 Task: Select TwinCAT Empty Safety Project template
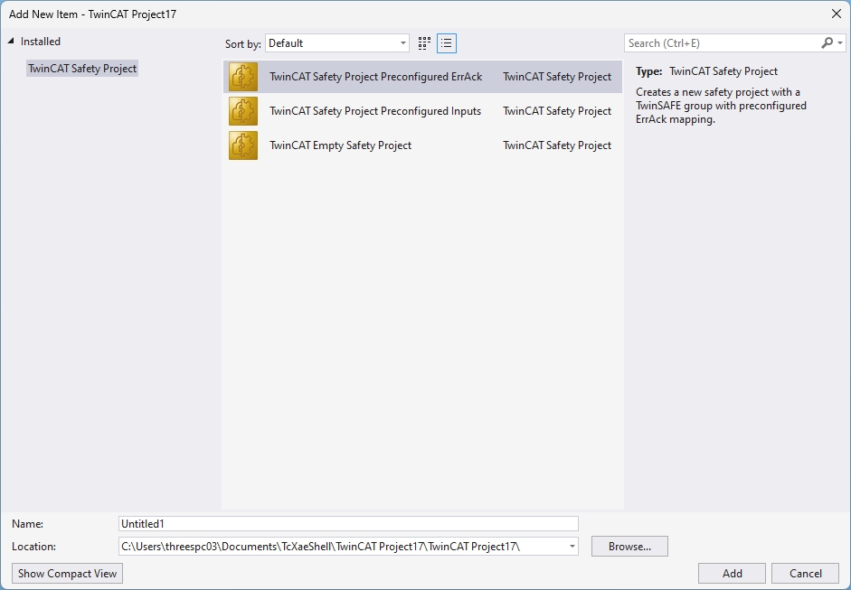[x=422, y=145]
